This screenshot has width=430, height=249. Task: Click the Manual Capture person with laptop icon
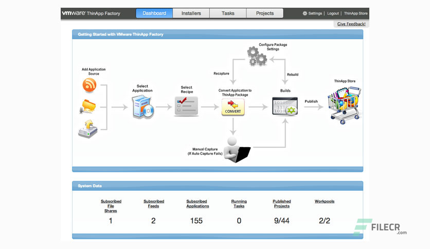coord(237,150)
